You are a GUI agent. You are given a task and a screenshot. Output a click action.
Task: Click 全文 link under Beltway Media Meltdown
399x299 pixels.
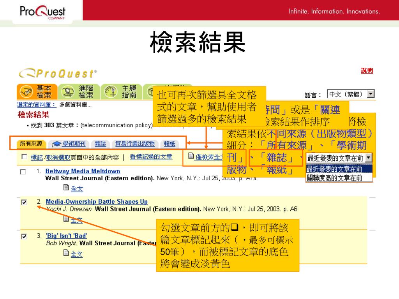[77, 189]
